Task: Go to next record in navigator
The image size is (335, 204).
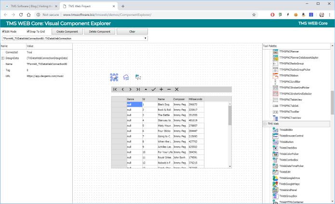Action: tap(130, 89)
